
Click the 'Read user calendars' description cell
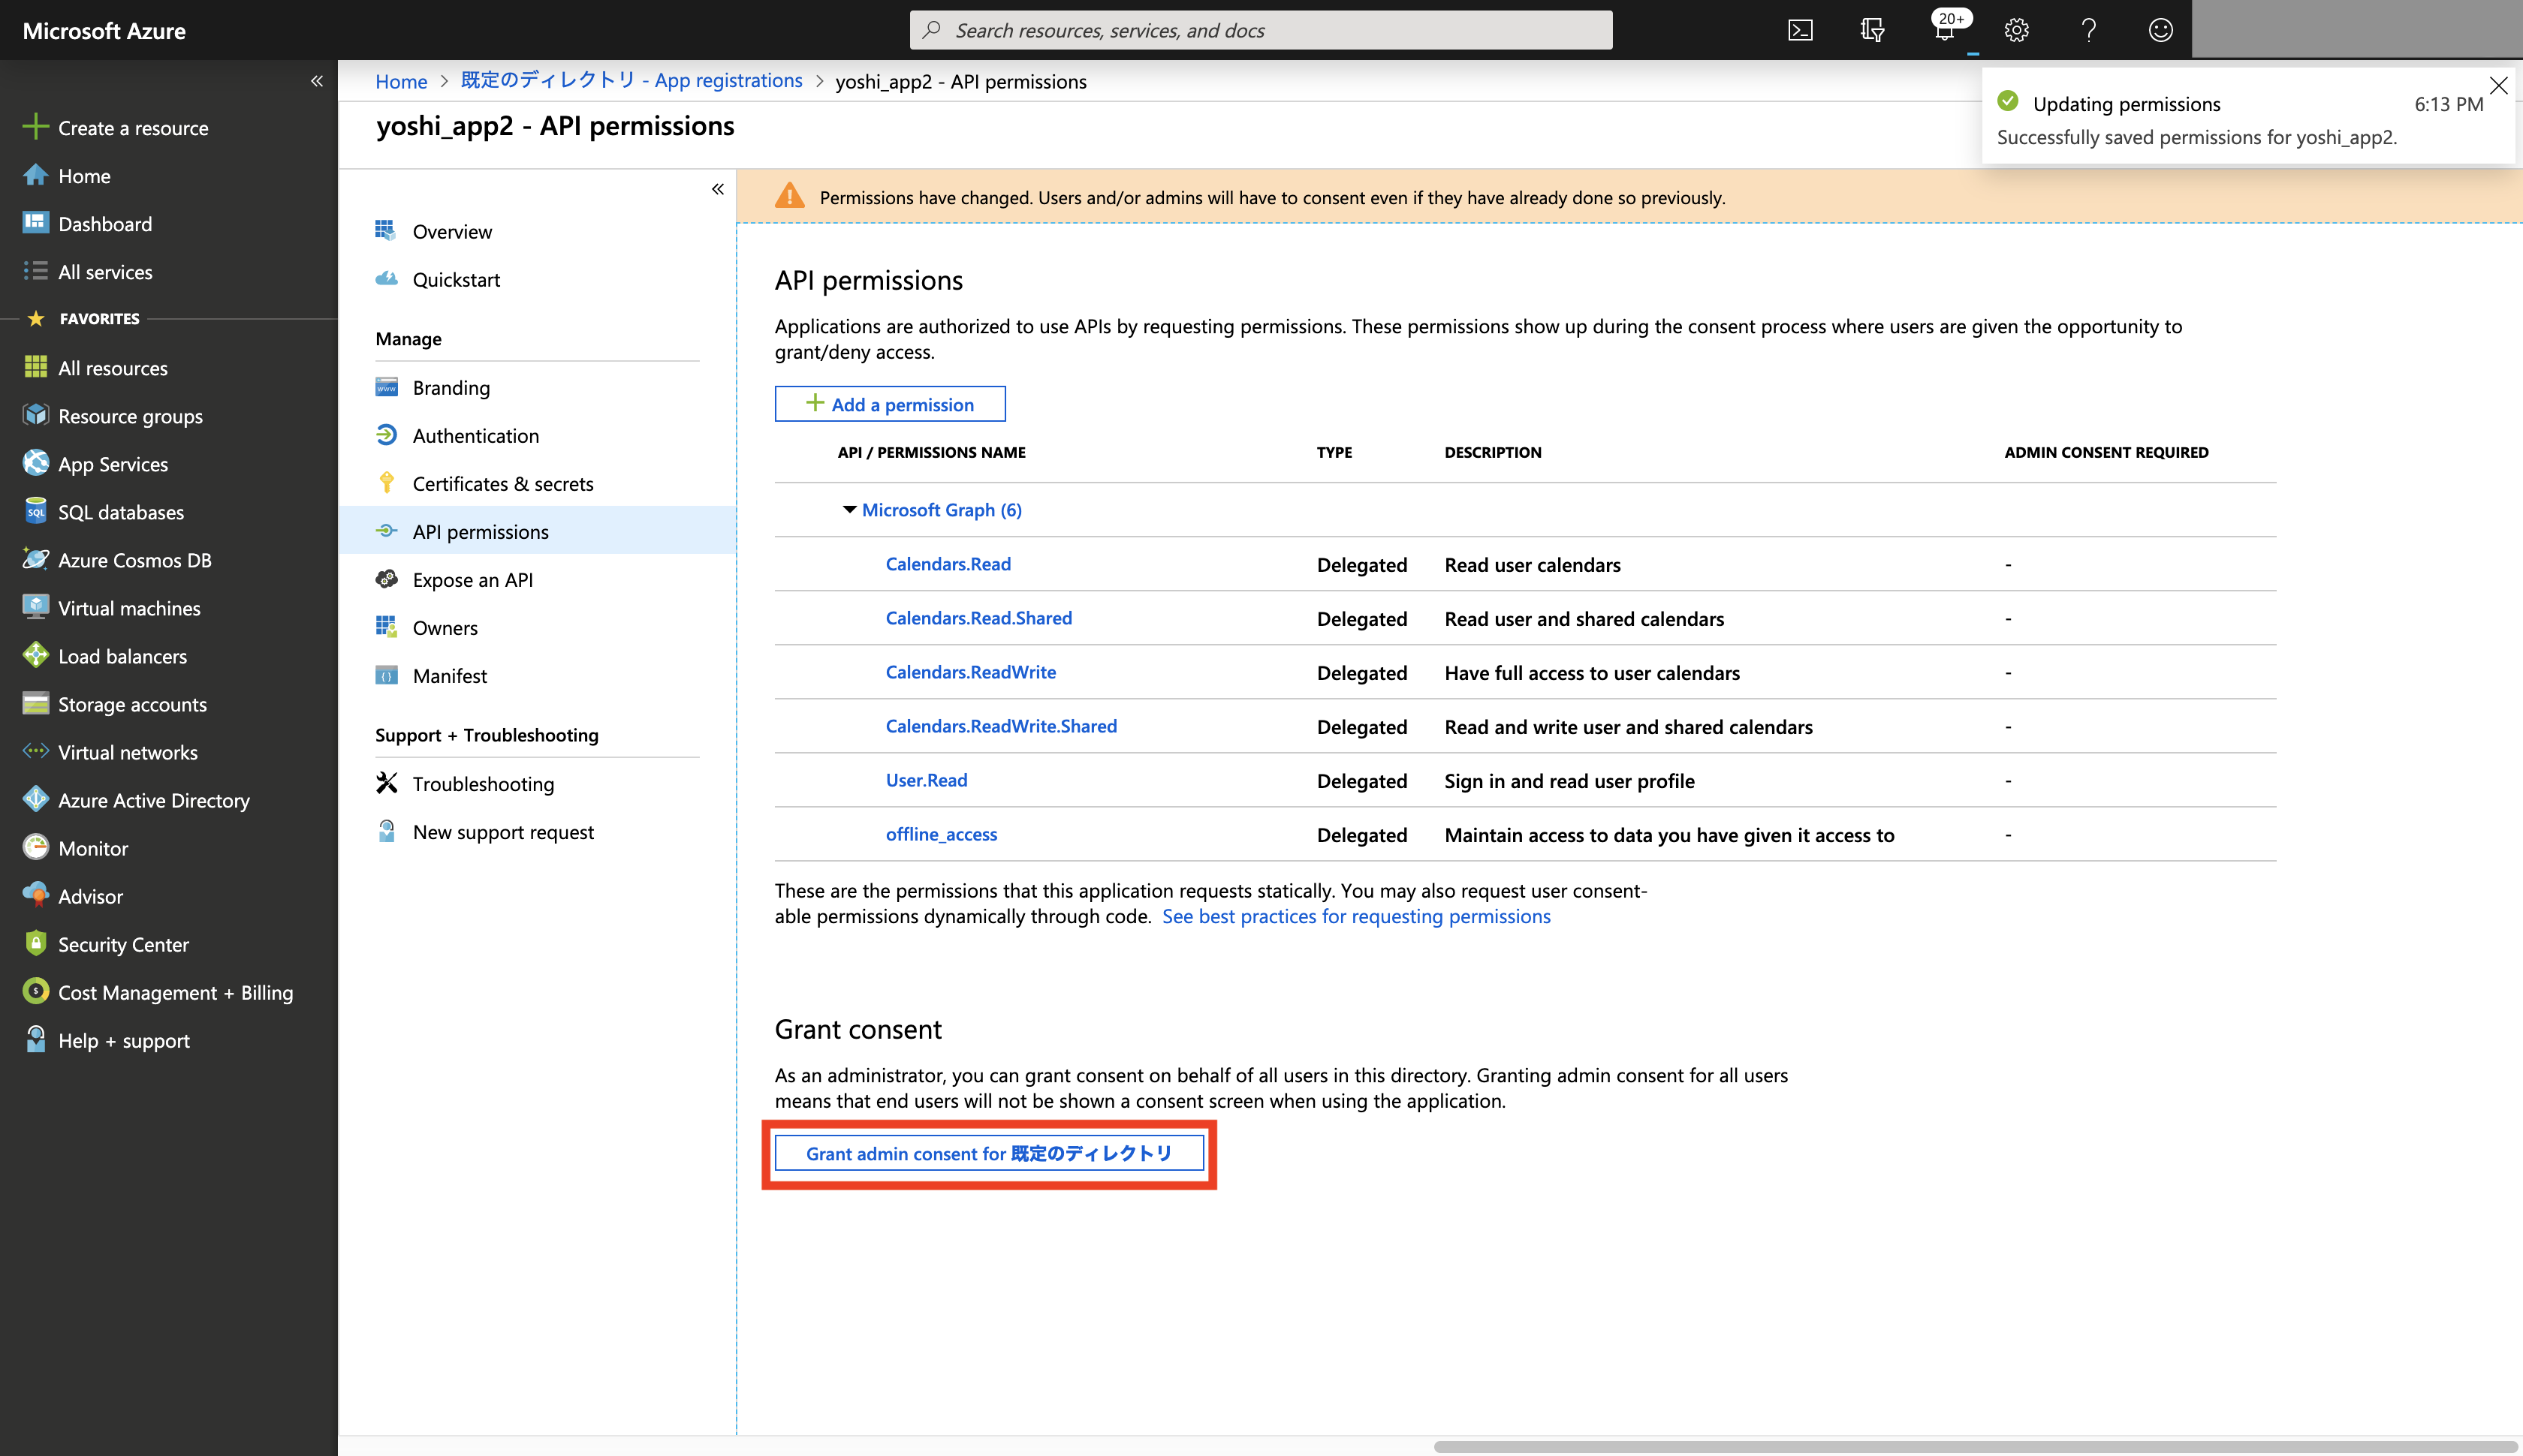[1532, 565]
